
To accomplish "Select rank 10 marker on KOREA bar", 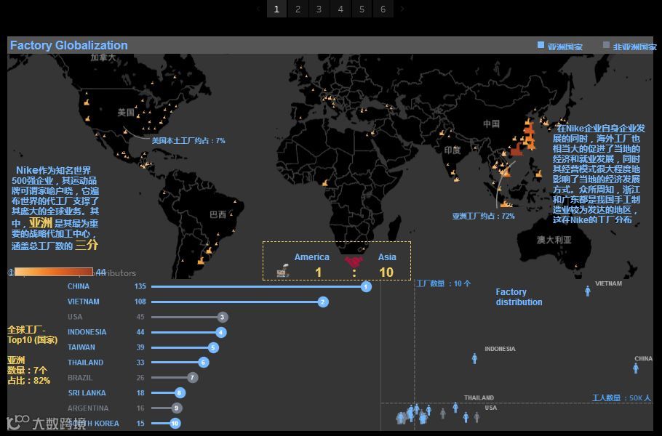I will pyautogui.click(x=175, y=424).
